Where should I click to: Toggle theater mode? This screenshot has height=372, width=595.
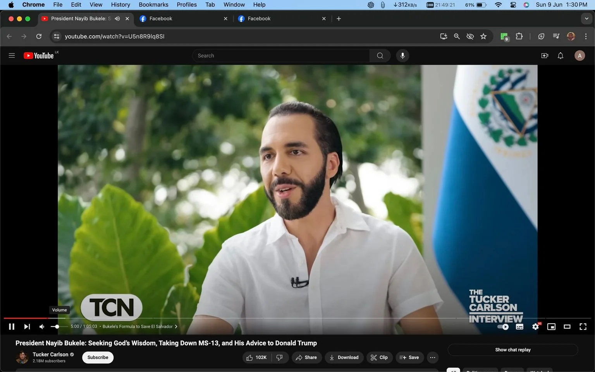[567, 327]
